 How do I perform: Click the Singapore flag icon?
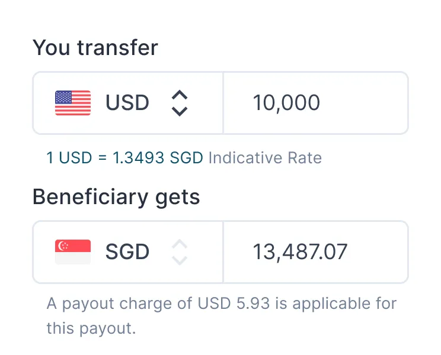pos(73,252)
